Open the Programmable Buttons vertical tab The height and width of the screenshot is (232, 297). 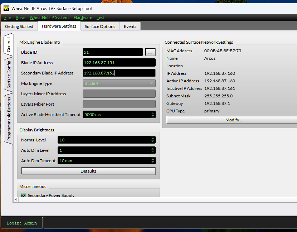(x=9, y=119)
